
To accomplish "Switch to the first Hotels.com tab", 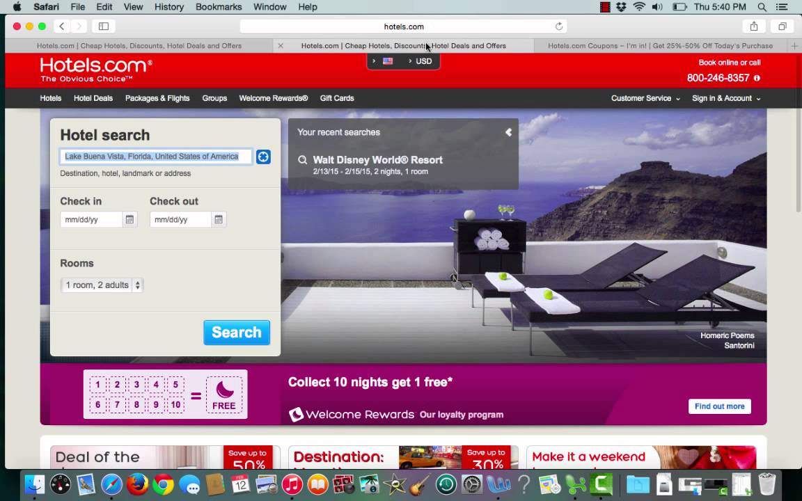I will point(139,45).
